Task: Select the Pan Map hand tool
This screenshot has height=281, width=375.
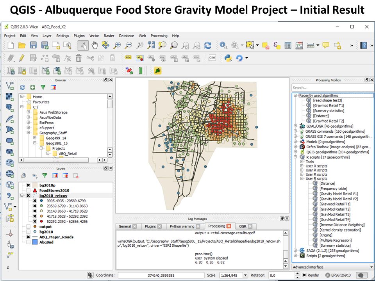Action: (x=95, y=45)
